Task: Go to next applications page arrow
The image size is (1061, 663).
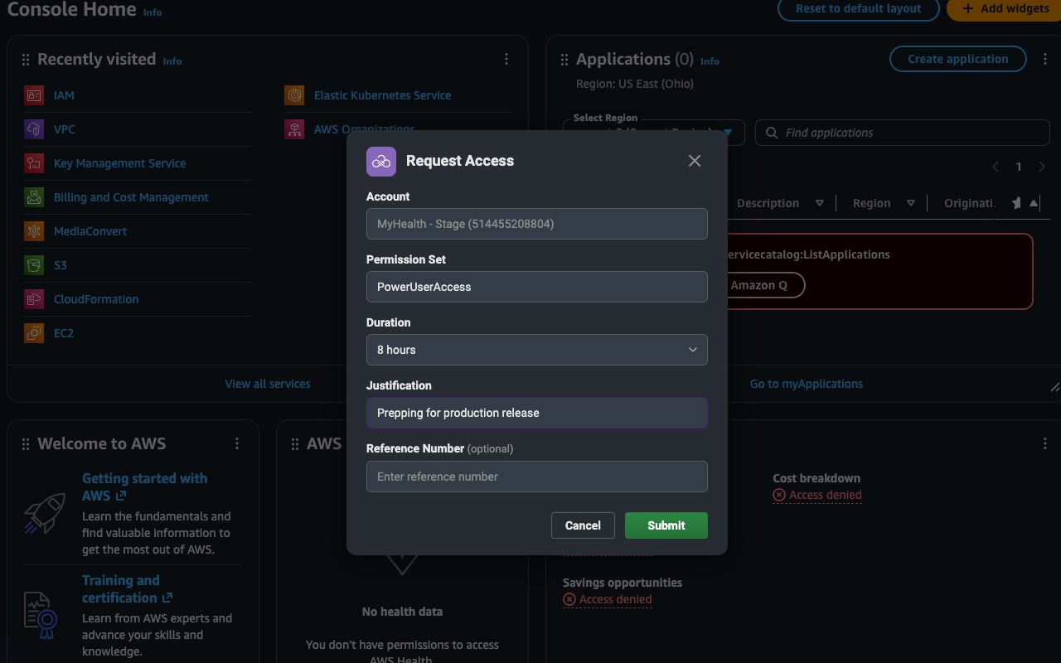Action: (1042, 167)
